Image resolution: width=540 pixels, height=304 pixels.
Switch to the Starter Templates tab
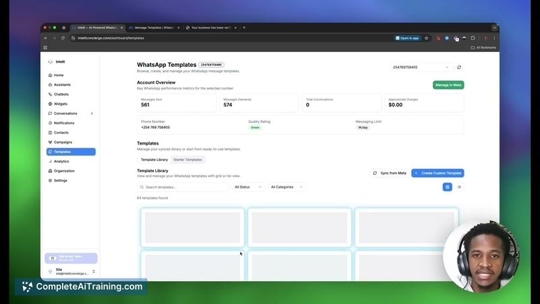188,159
